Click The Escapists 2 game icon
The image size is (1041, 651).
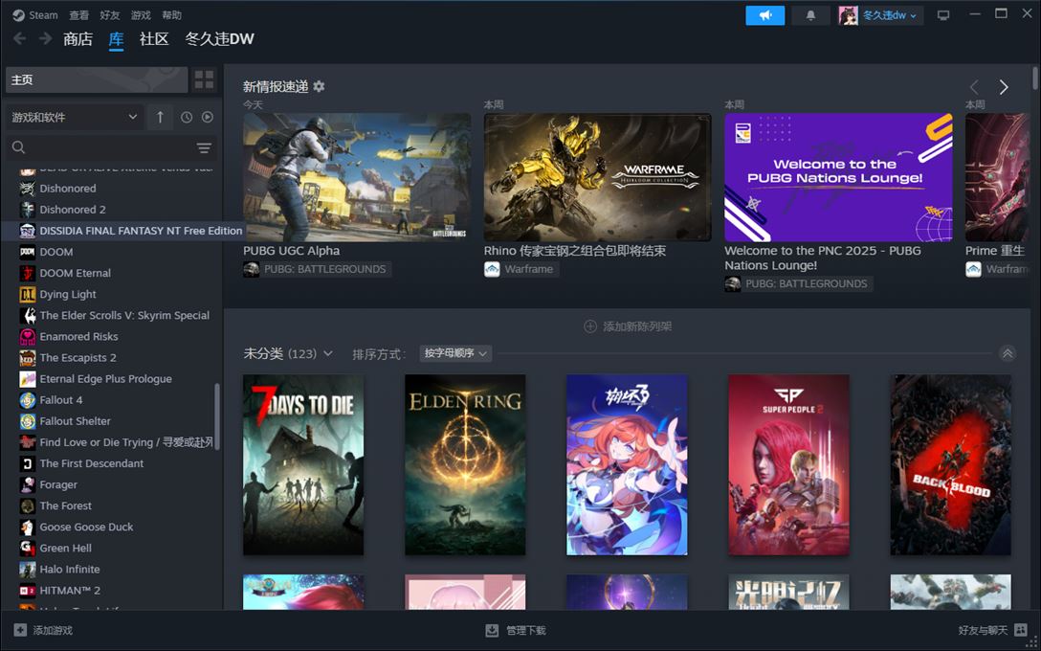27,358
